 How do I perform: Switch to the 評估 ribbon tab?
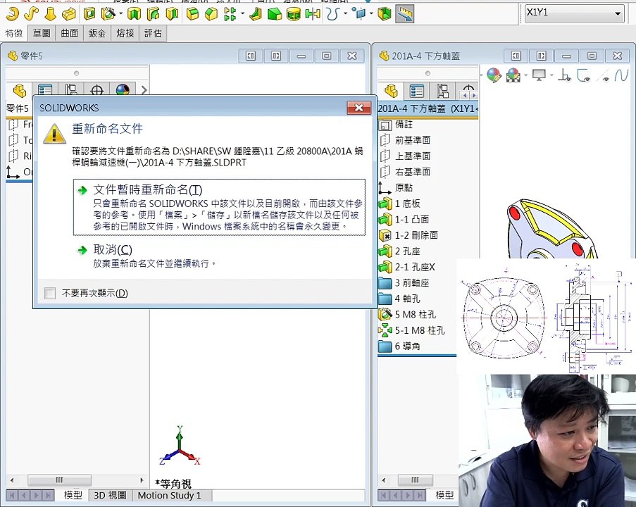pos(153,33)
